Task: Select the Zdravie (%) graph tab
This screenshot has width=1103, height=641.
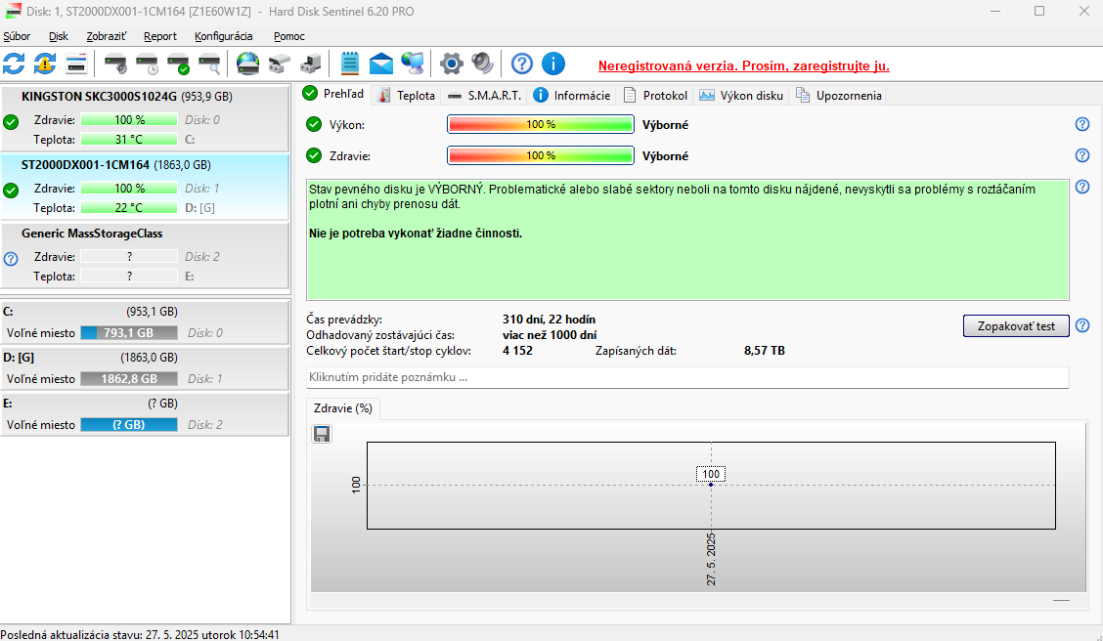Action: click(x=343, y=408)
